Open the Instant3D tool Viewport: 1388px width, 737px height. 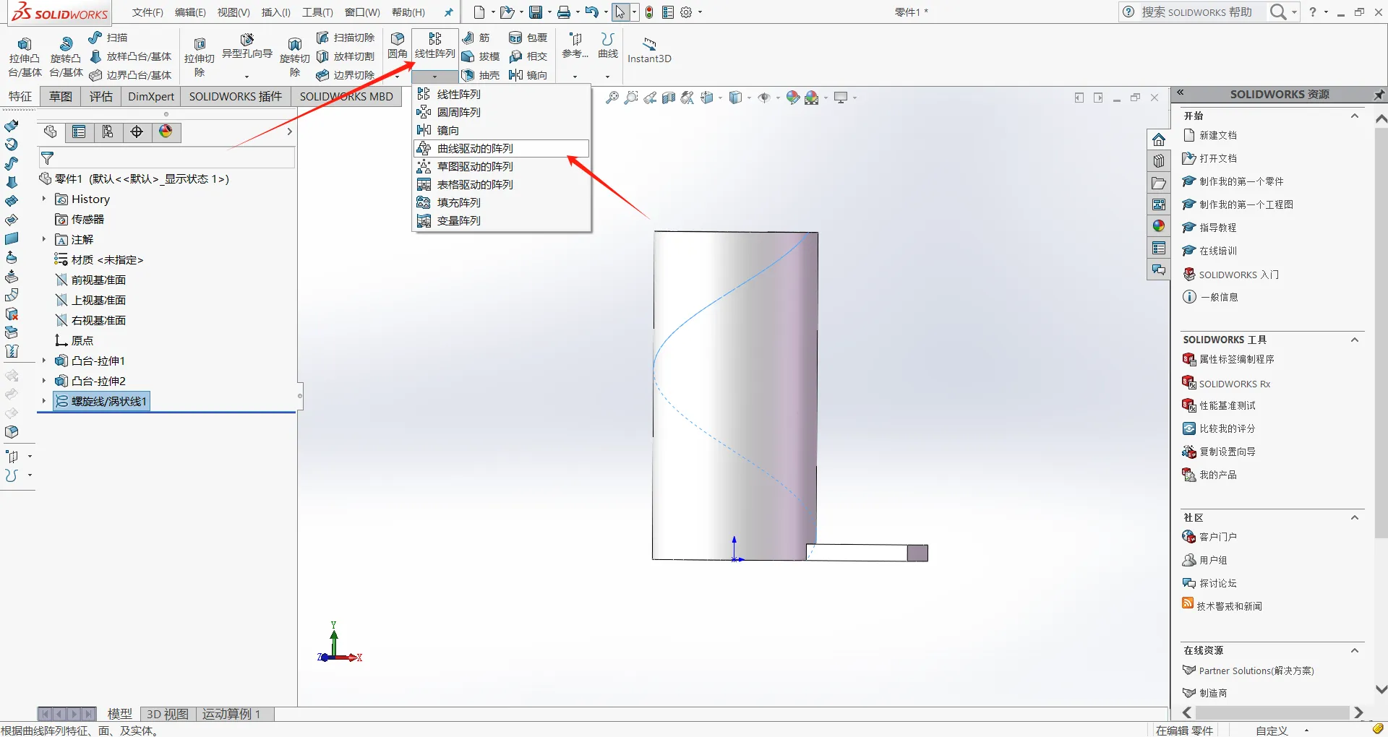tap(649, 51)
